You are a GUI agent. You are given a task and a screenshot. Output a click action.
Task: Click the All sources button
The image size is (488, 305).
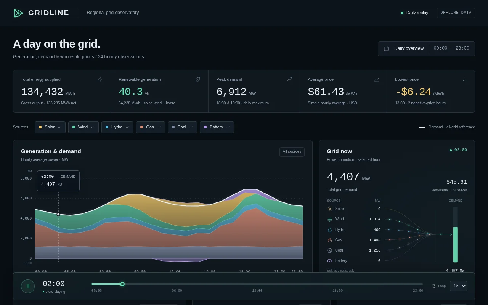292,152
